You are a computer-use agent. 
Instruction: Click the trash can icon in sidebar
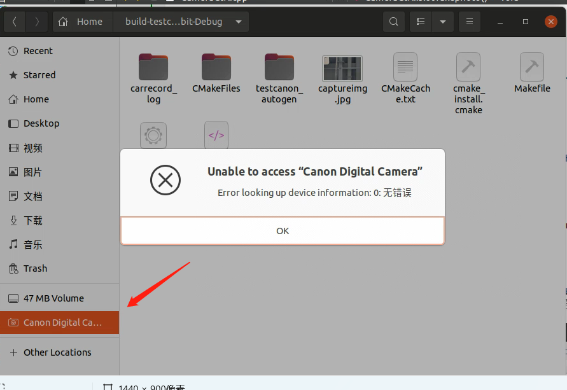pos(13,268)
